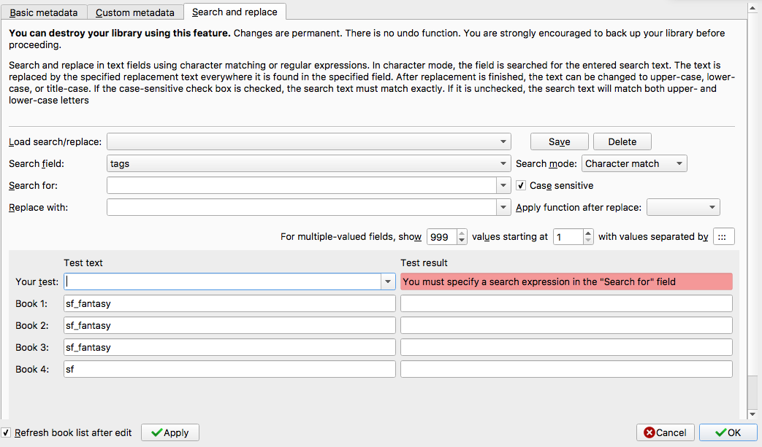762x447 pixels.
Task: Click the values separator field
Action: pyautogui.click(x=724, y=237)
